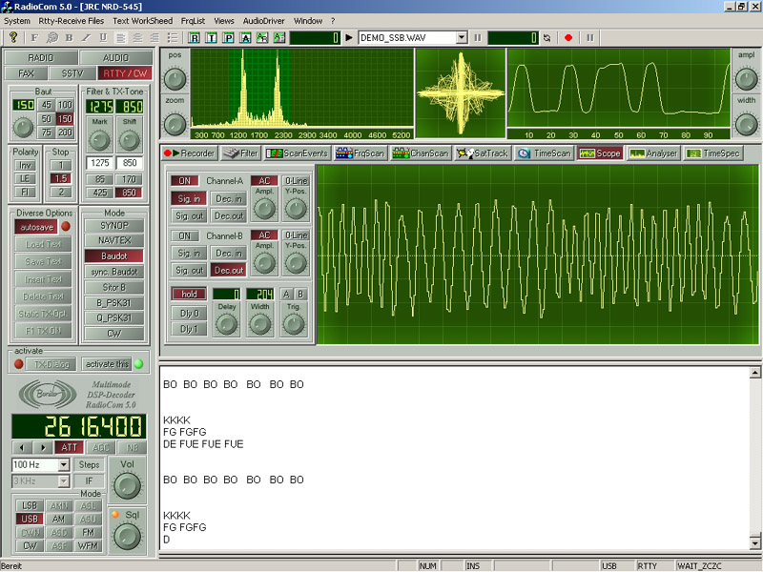Enable Channel-A Sig. in source

189,198
